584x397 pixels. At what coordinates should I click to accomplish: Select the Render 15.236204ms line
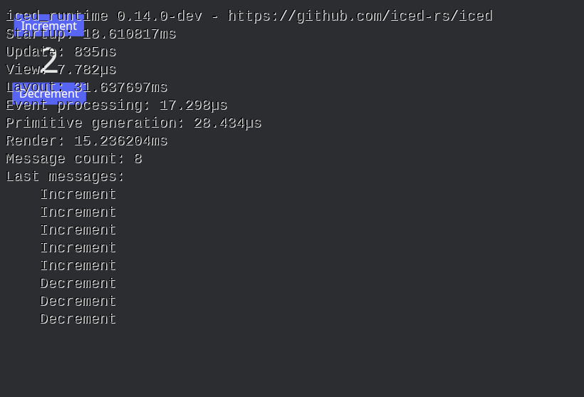point(87,141)
